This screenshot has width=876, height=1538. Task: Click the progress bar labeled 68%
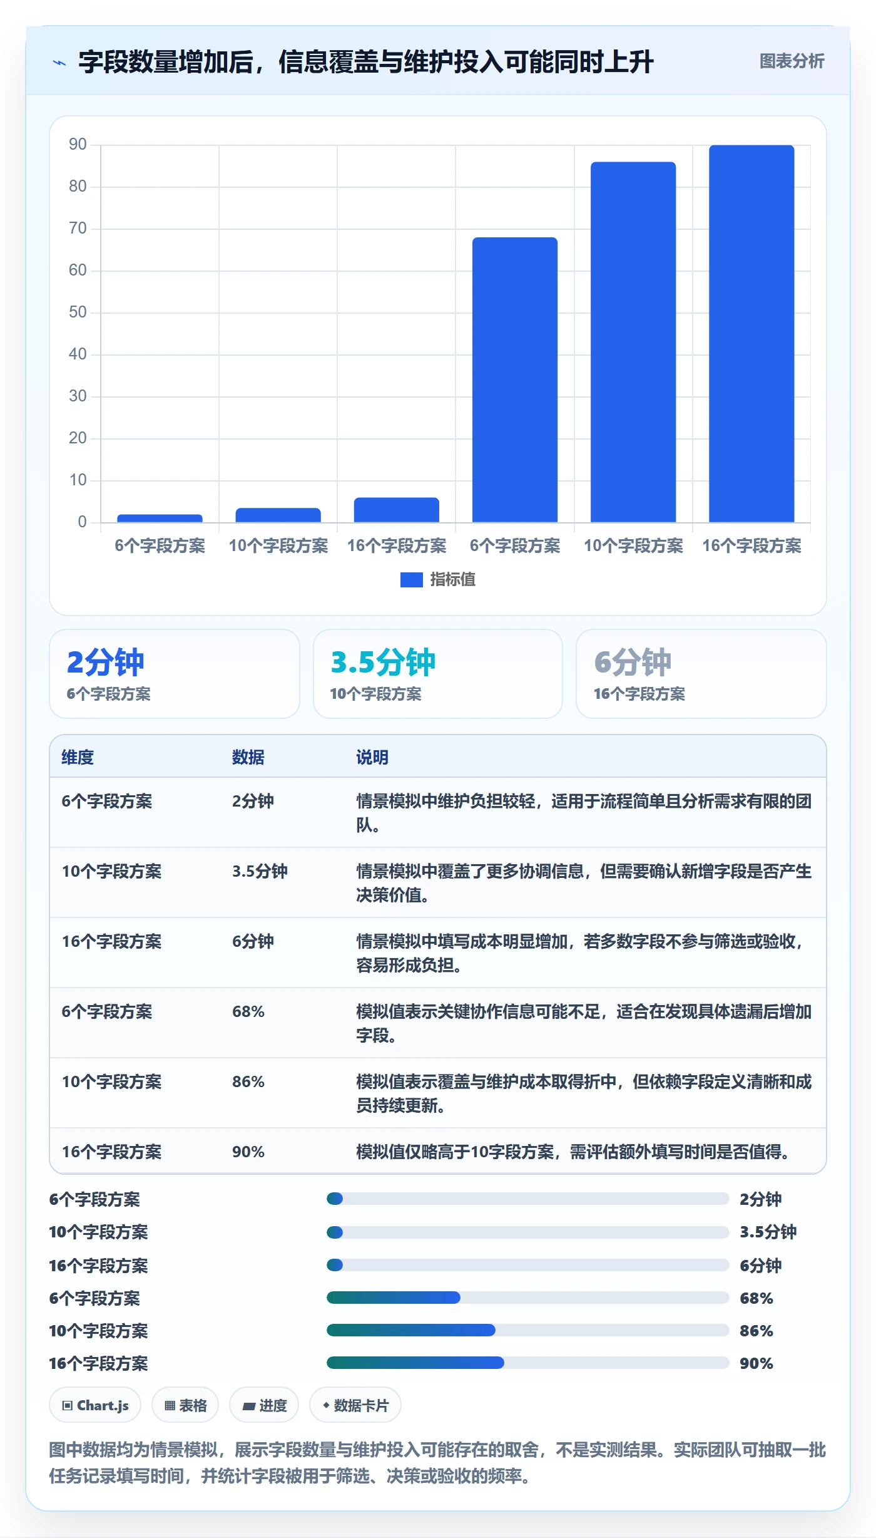pos(528,1298)
